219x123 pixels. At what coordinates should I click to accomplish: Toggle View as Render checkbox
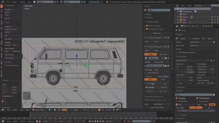[146, 73]
